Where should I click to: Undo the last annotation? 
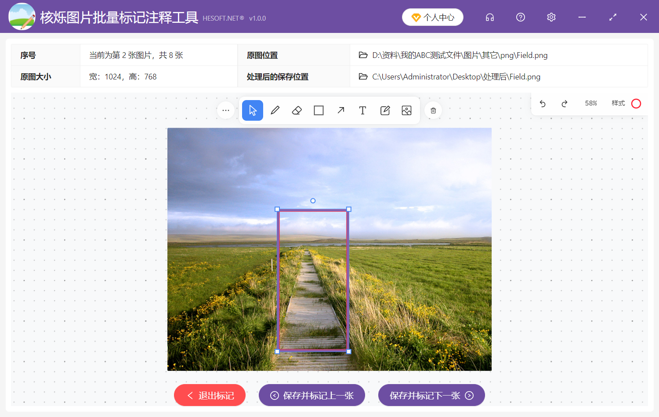click(x=543, y=104)
